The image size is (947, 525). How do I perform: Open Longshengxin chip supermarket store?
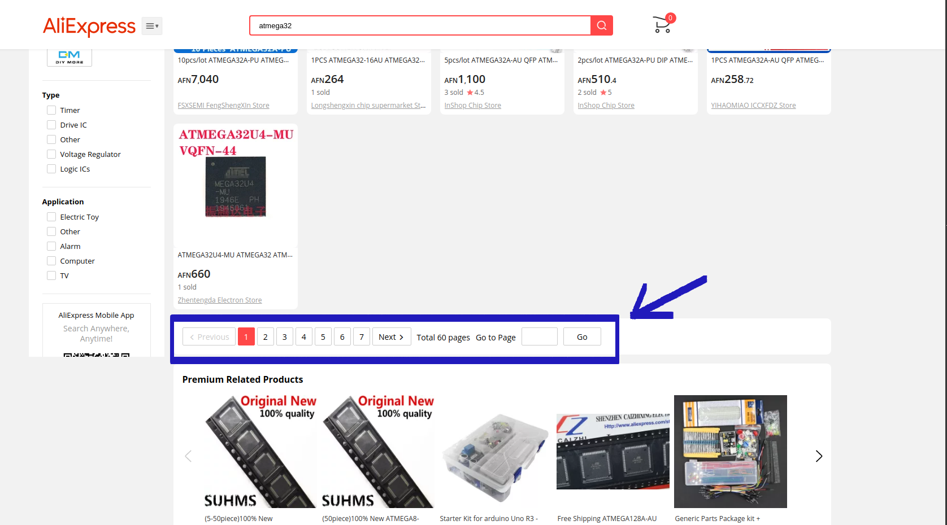(x=368, y=106)
